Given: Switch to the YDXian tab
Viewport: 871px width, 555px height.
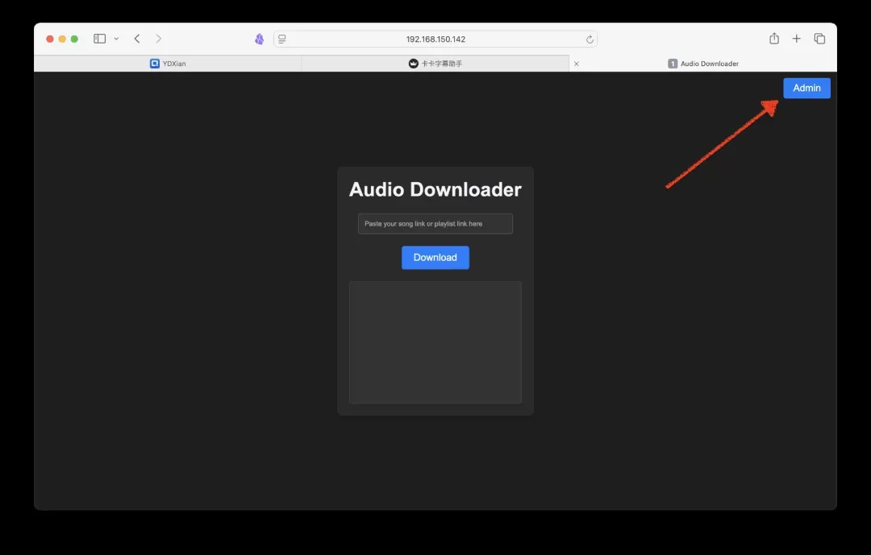Looking at the screenshot, I should [x=168, y=64].
